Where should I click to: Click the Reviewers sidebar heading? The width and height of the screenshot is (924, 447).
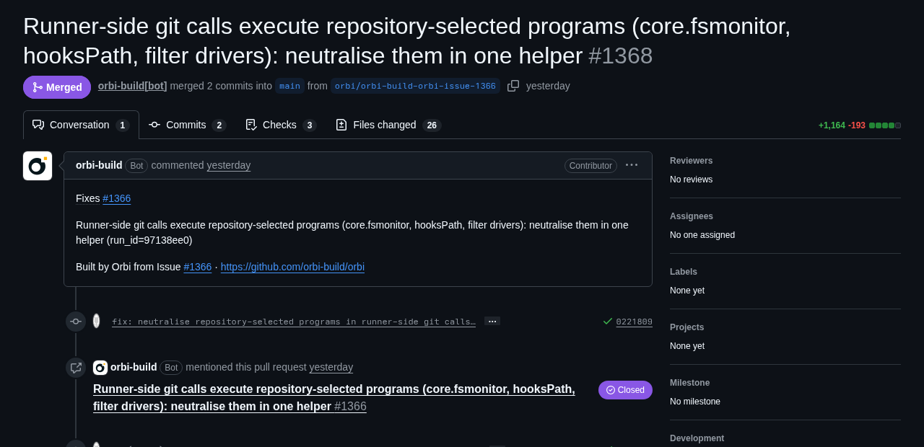[x=691, y=161]
